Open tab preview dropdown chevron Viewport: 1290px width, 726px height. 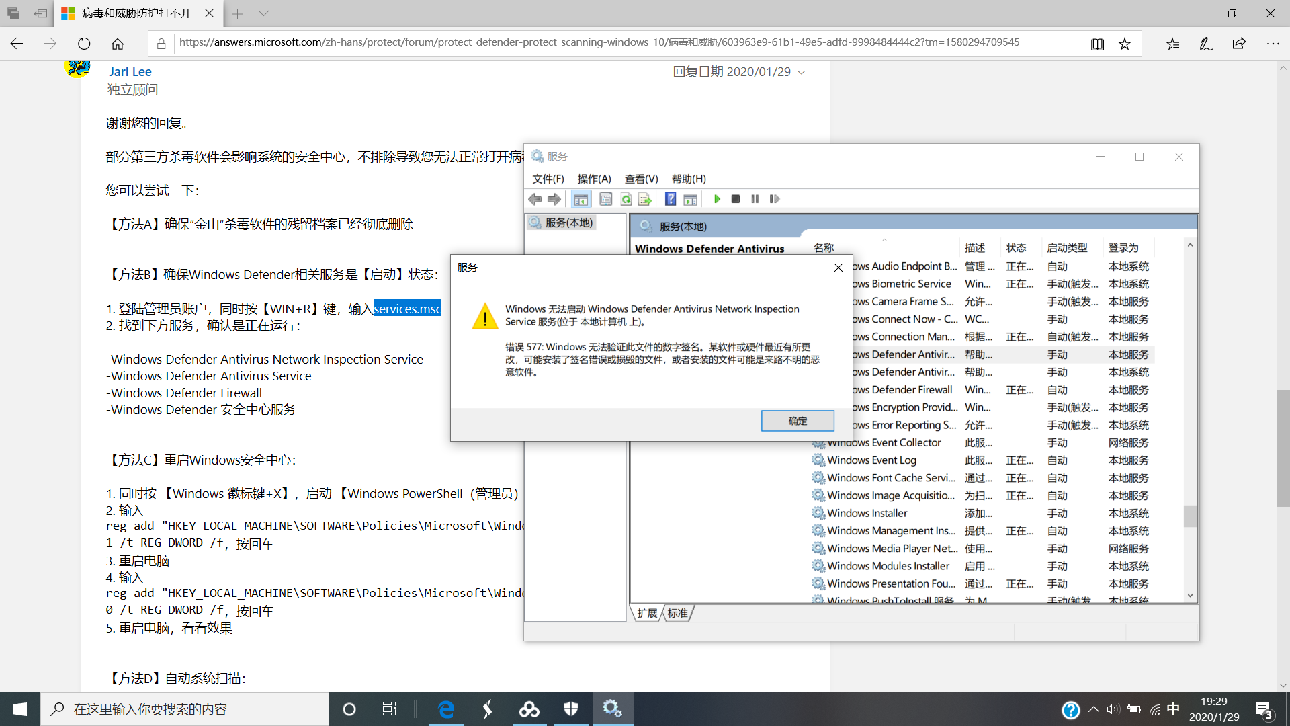point(263,13)
